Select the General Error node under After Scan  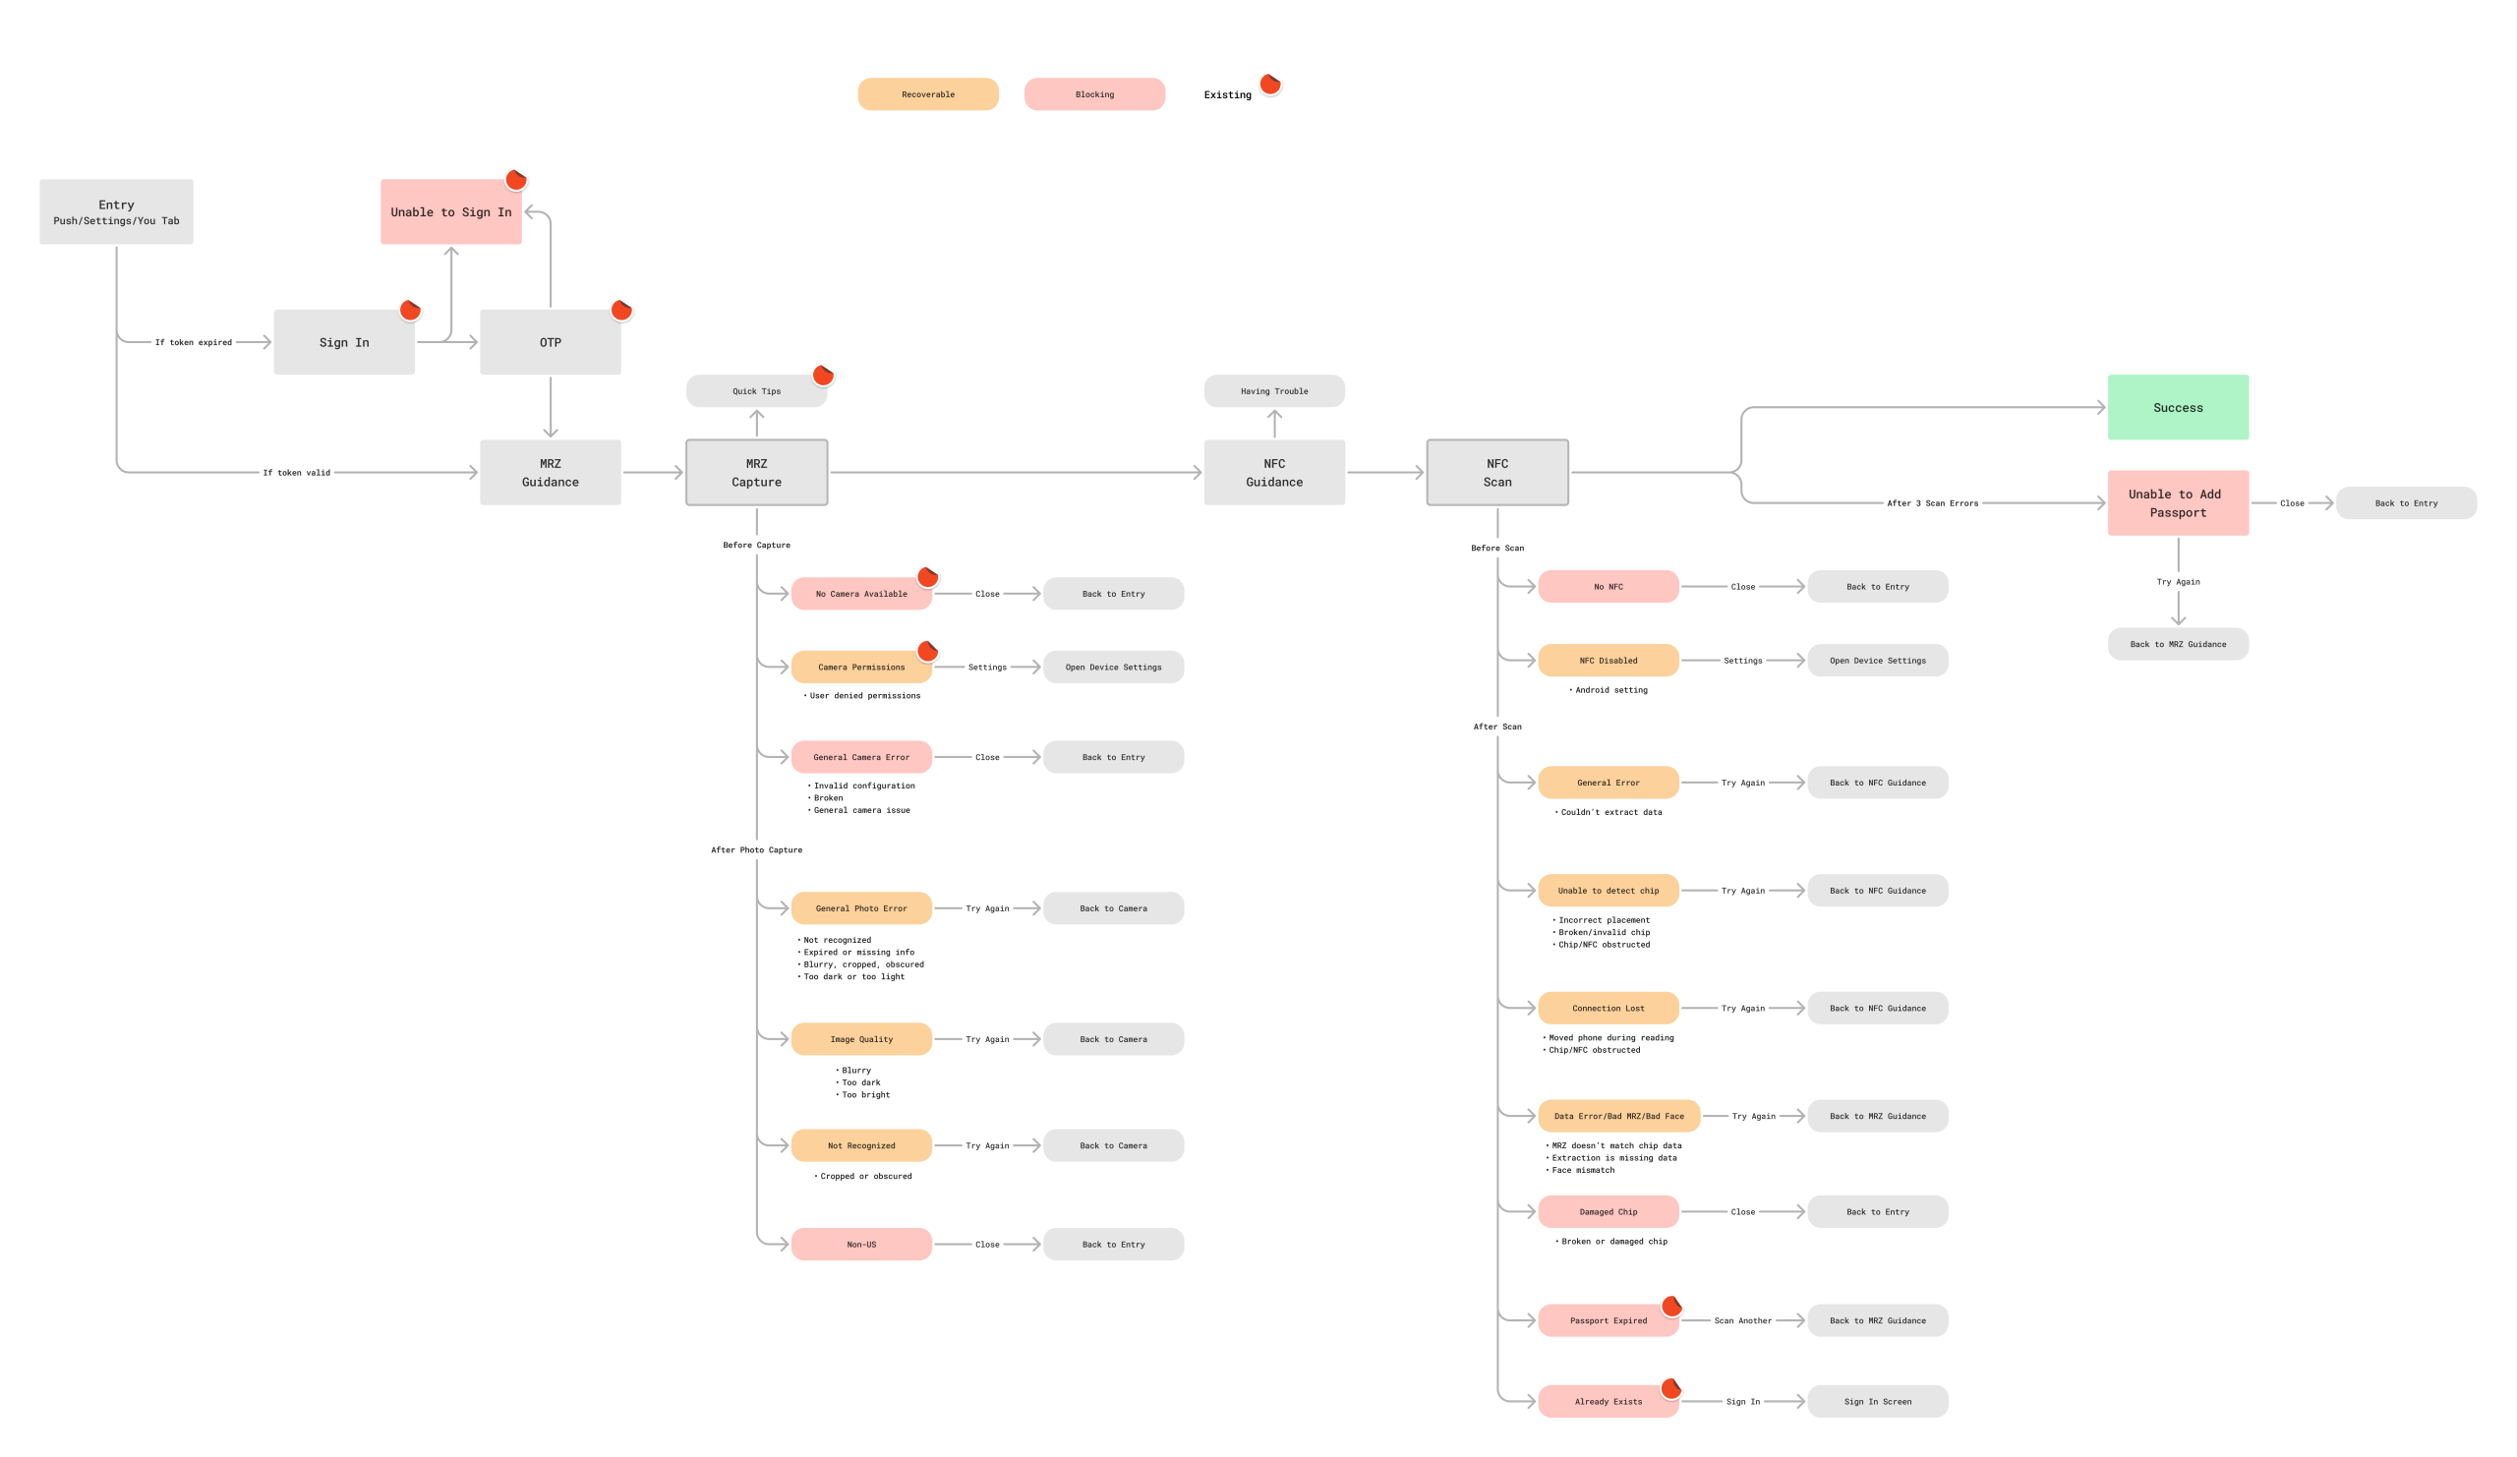pos(1609,782)
